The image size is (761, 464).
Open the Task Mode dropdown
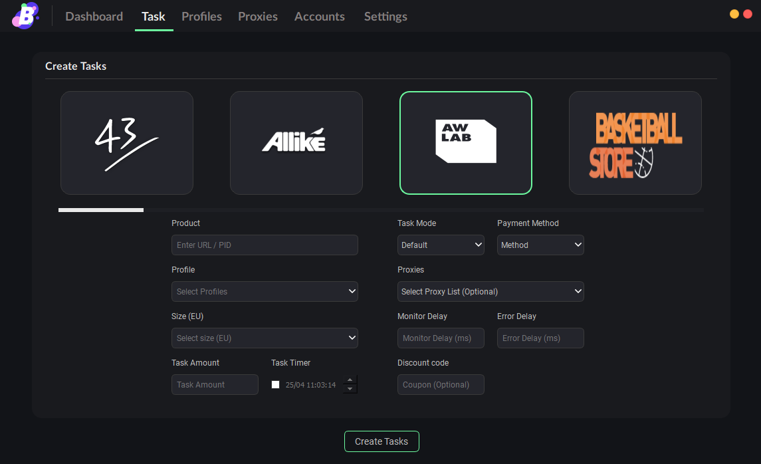click(441, 245)
